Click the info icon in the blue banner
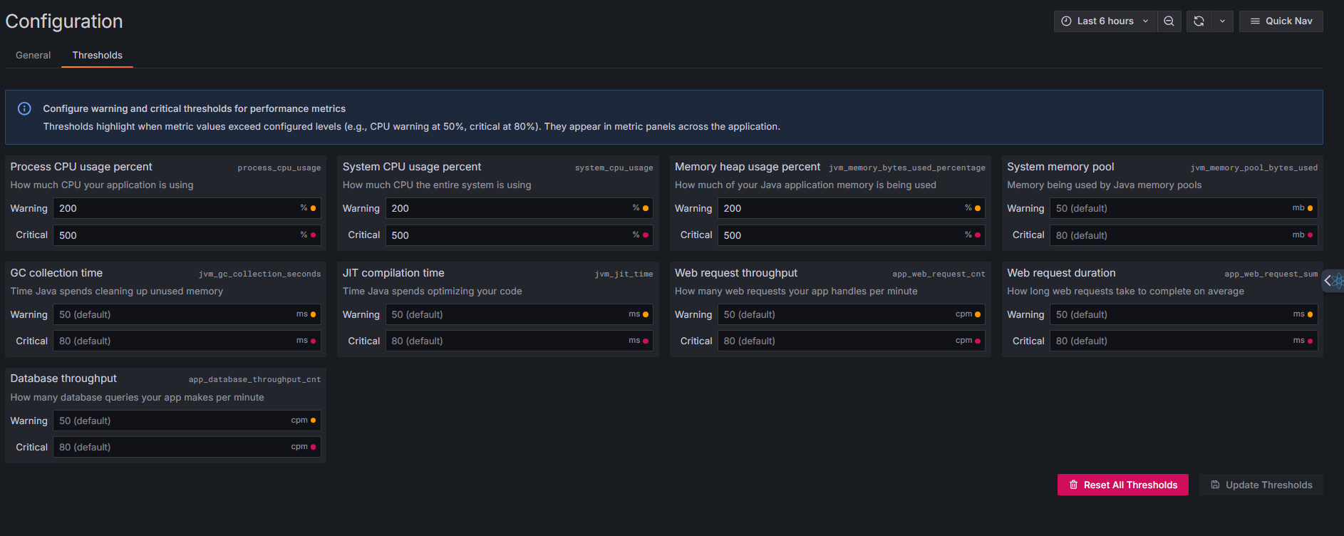This screenshot has height=536, width=1344. coord(24,108)
